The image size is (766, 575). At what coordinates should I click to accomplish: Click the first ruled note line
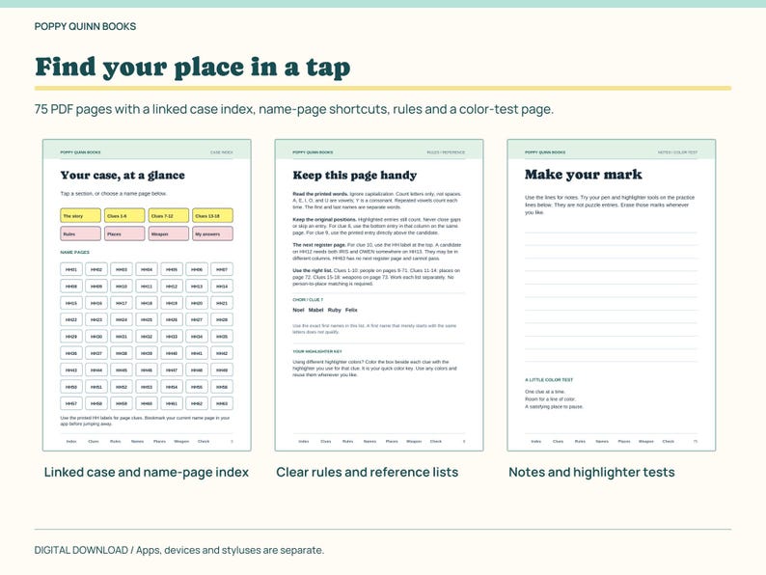point(611,233)
